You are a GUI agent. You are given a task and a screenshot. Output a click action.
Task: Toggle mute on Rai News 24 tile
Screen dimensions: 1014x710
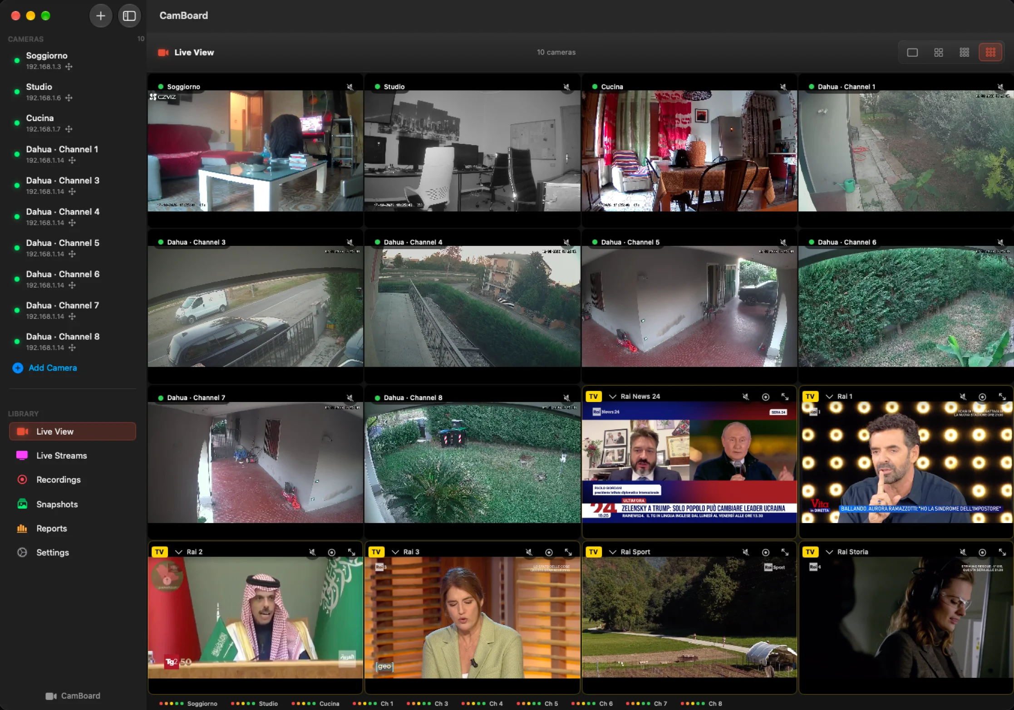coord(746,397)
